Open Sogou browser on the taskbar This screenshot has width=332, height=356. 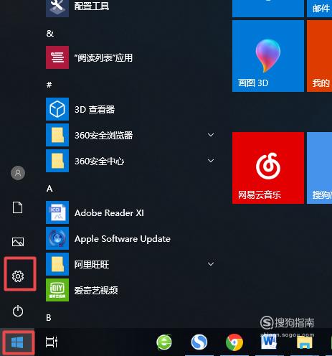tap(199, 342)
